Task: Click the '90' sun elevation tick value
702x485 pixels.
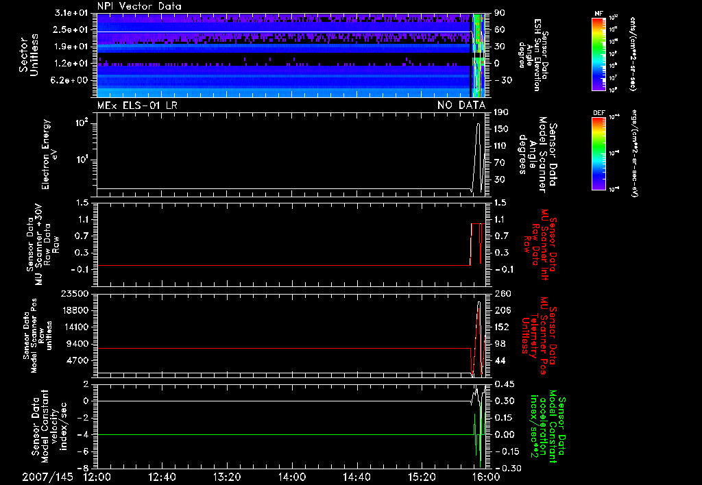Action: [x=499, y=13]
